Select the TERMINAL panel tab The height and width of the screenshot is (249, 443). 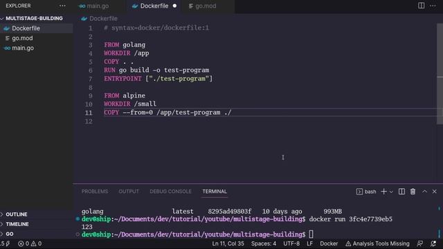(x=215, y=192)
